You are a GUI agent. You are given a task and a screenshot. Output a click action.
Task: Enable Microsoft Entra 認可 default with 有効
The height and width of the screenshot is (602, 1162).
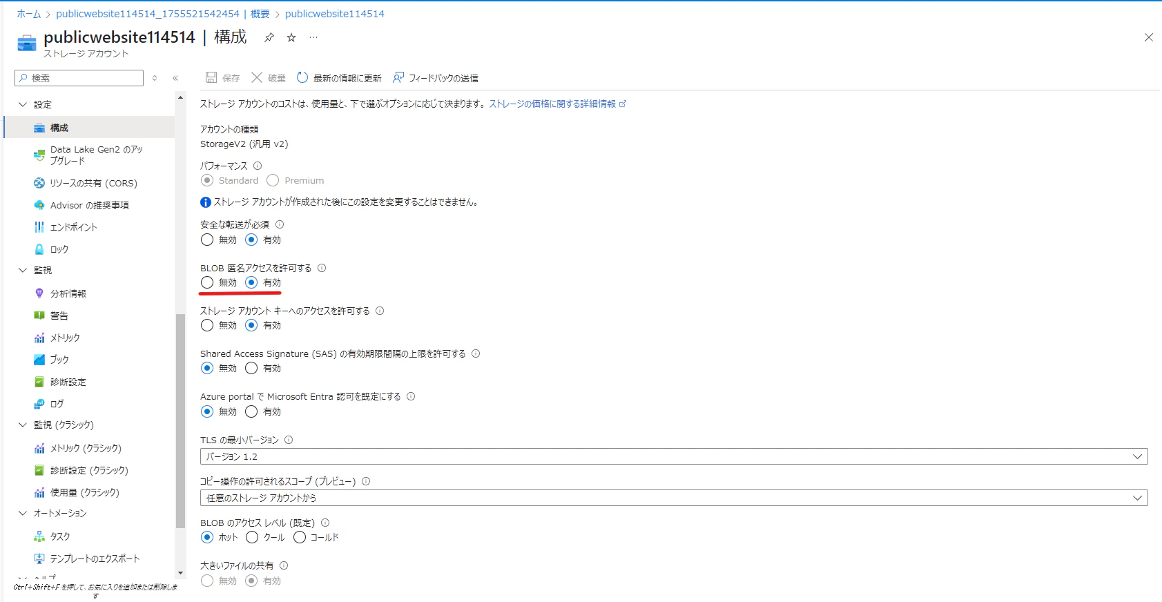pos(251,411)
